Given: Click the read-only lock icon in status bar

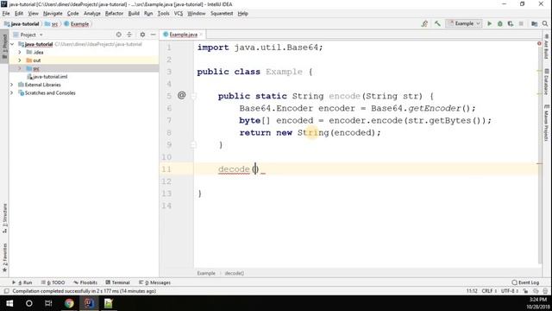Looking at the screenshot, I should tap(525, 291).
